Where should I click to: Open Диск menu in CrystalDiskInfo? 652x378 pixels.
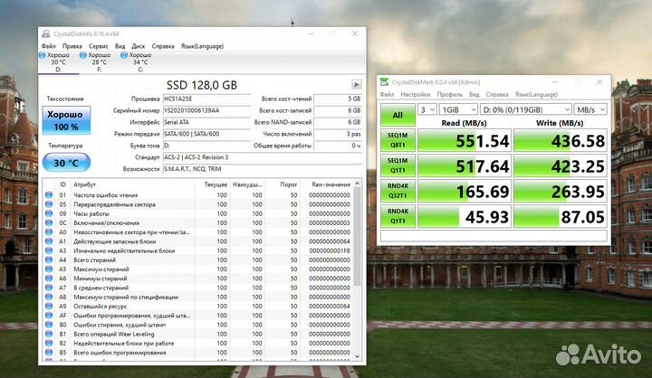(138, 46)
